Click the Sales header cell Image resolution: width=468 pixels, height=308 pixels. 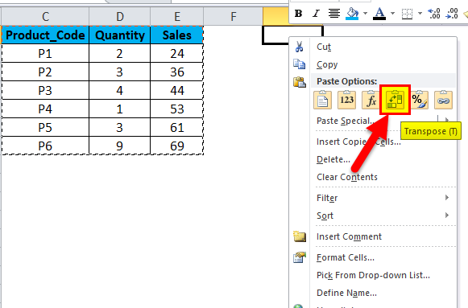point(177,35)
